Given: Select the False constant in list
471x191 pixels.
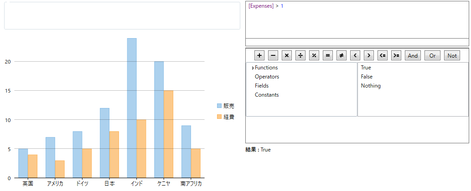Looking at the screenshot, I should (367, 77).
